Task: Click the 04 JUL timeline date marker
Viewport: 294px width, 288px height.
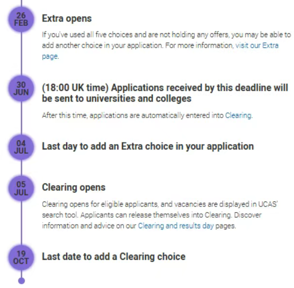Action: (x=21, y=147)
